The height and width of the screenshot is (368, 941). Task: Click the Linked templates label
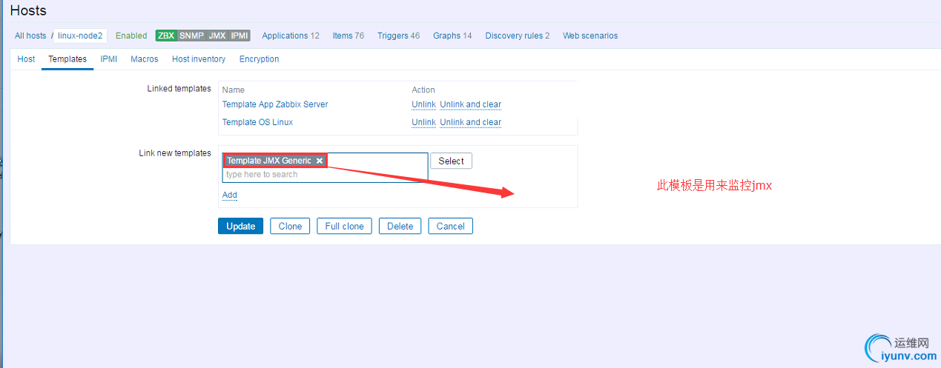179,89
